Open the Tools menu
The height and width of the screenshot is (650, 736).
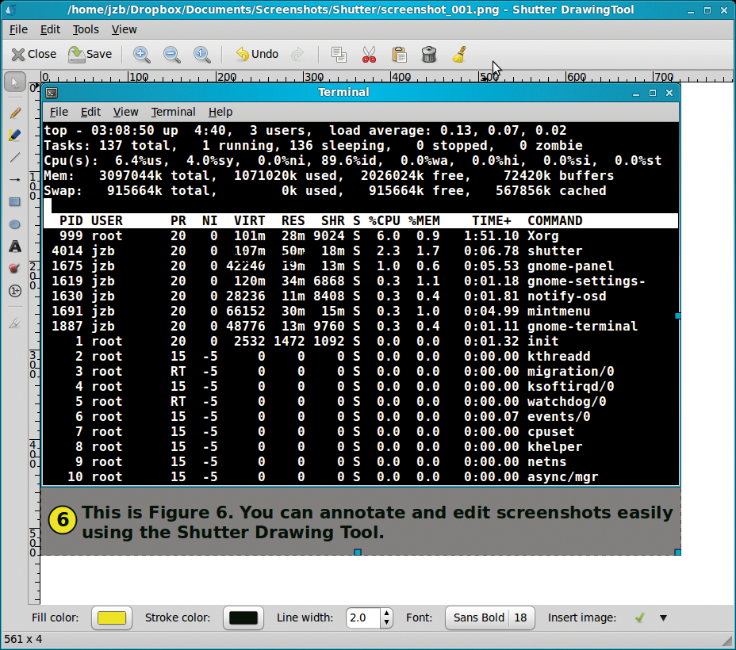pos(86,29)
